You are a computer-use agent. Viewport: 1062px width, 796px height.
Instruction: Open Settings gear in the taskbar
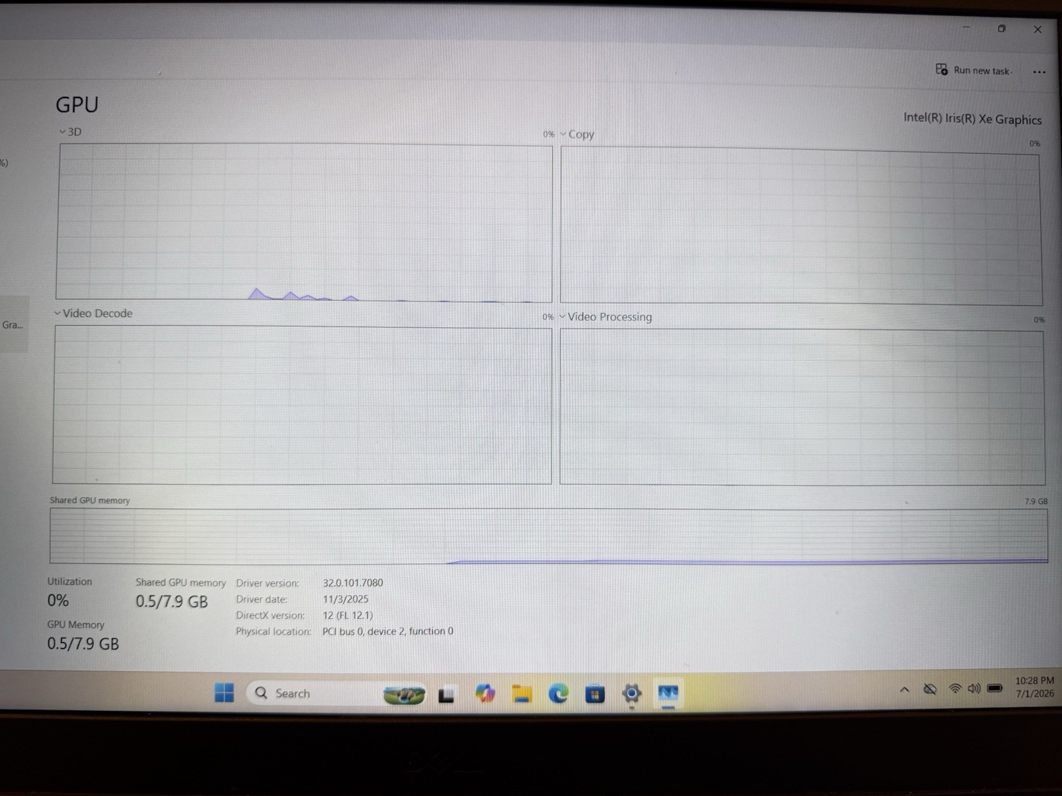pyautogui.click(x=631, y=694)
